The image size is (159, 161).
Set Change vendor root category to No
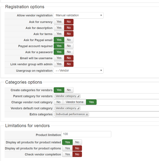pyautogui.click(x=59, y=102)
